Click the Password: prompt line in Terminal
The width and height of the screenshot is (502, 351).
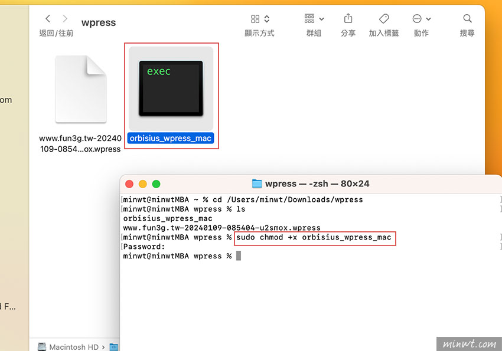pos(144,247)
